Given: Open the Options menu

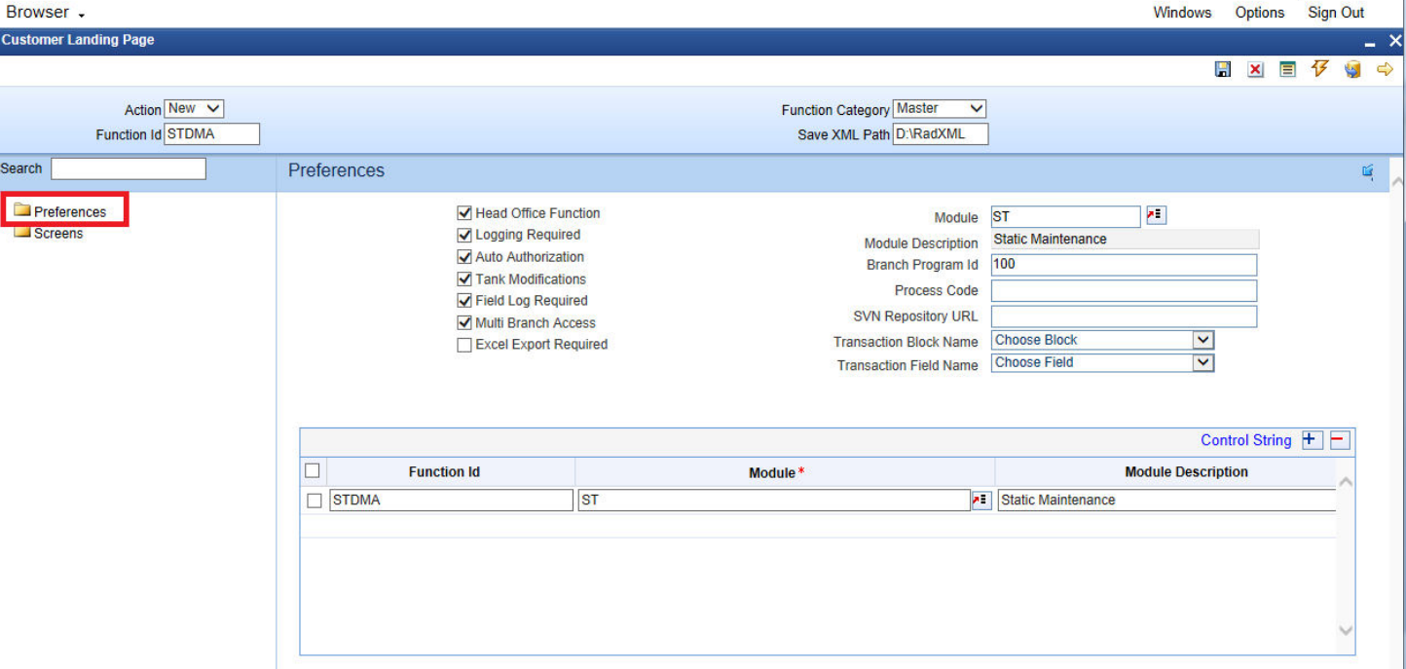Looking at the screenshot, I should point(1260,13).
